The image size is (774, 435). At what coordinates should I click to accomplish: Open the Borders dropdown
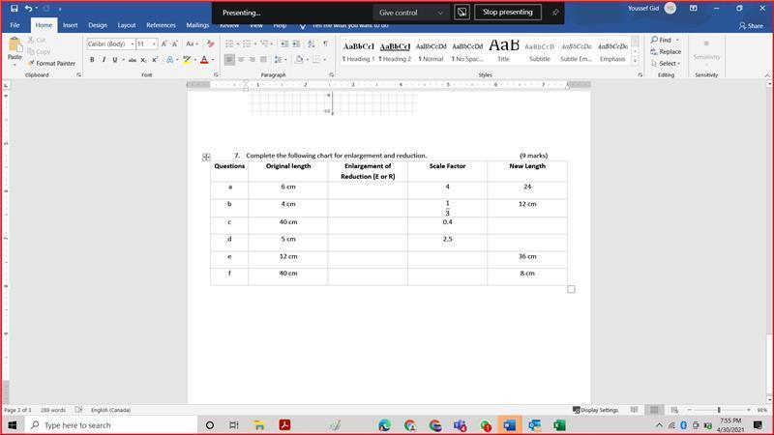pyautogui.click(x=324, y=60)
